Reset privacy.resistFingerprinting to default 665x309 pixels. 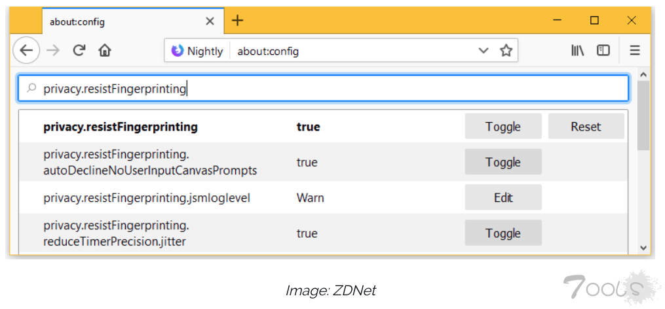pyautogui.click(x=586, y=127)
